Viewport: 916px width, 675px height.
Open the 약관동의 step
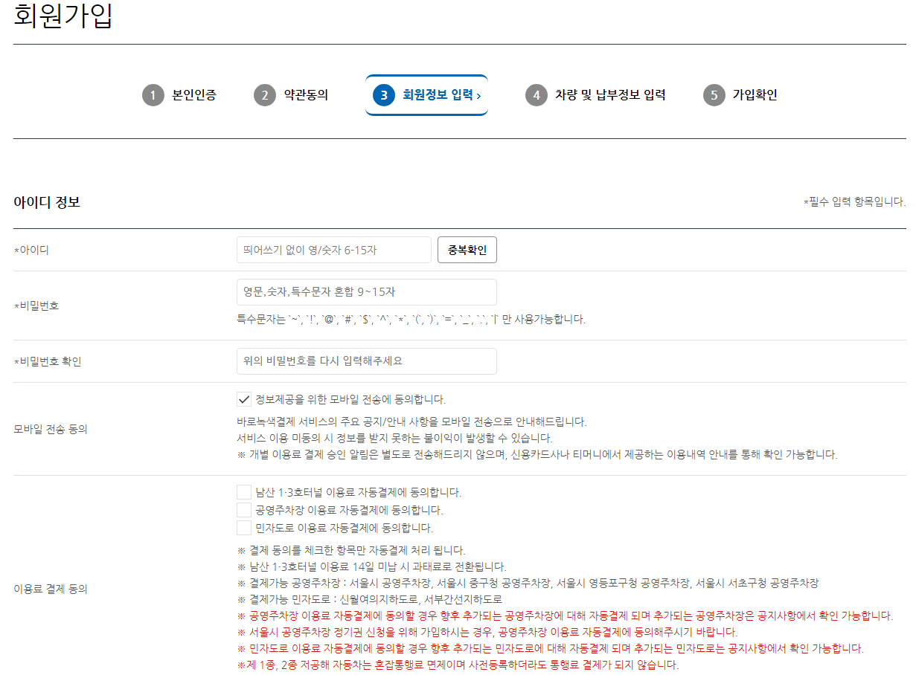(x=307, y=95)
